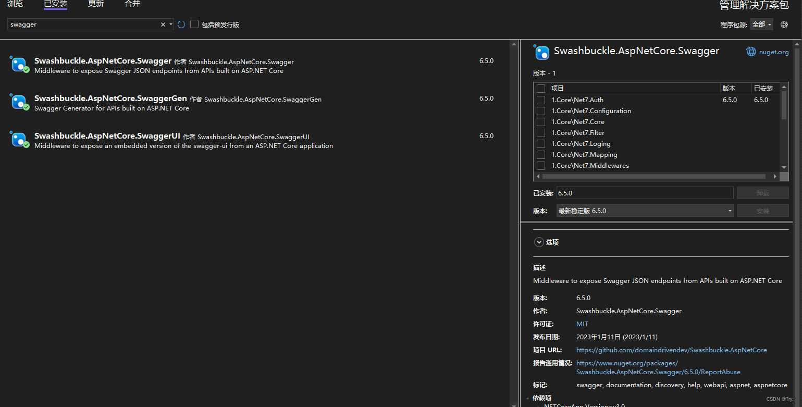
Task: Check the 1.Core\Net7.Auth project checkbox
Action: [540, 100]
